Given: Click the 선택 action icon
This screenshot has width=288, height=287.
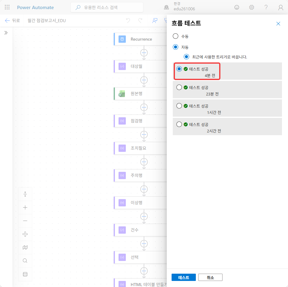Looking at the screenshot, I should coord(122,257).
